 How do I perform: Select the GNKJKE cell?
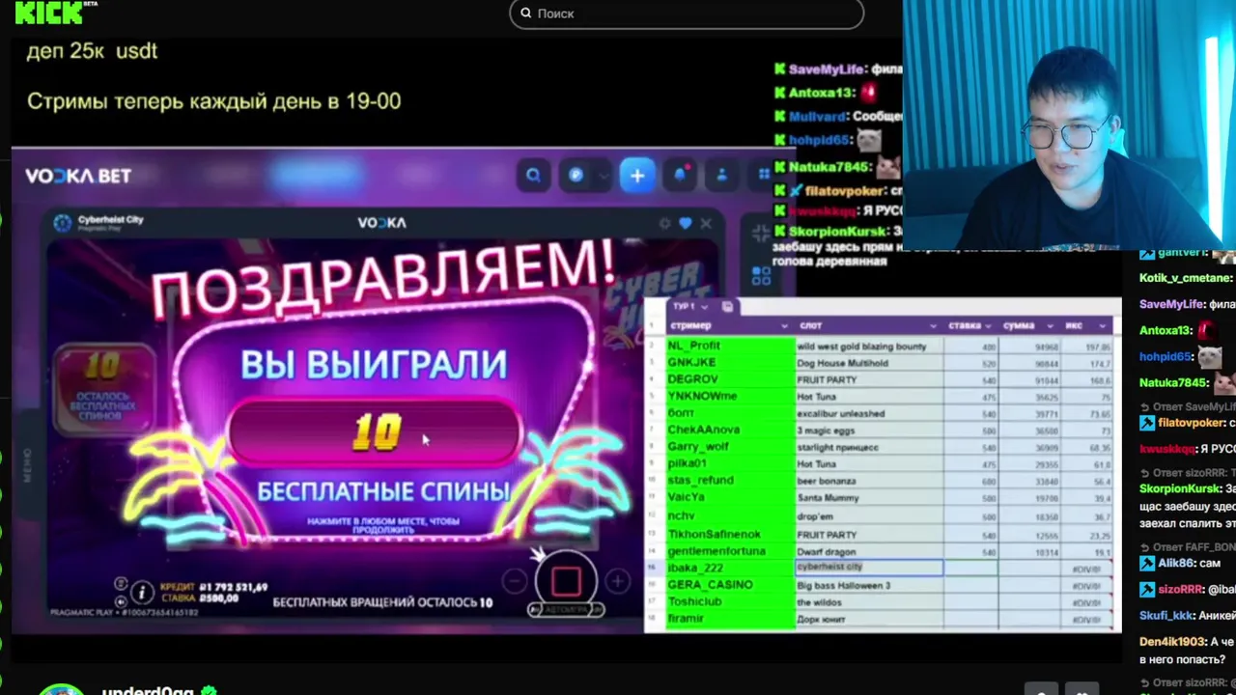730,363
